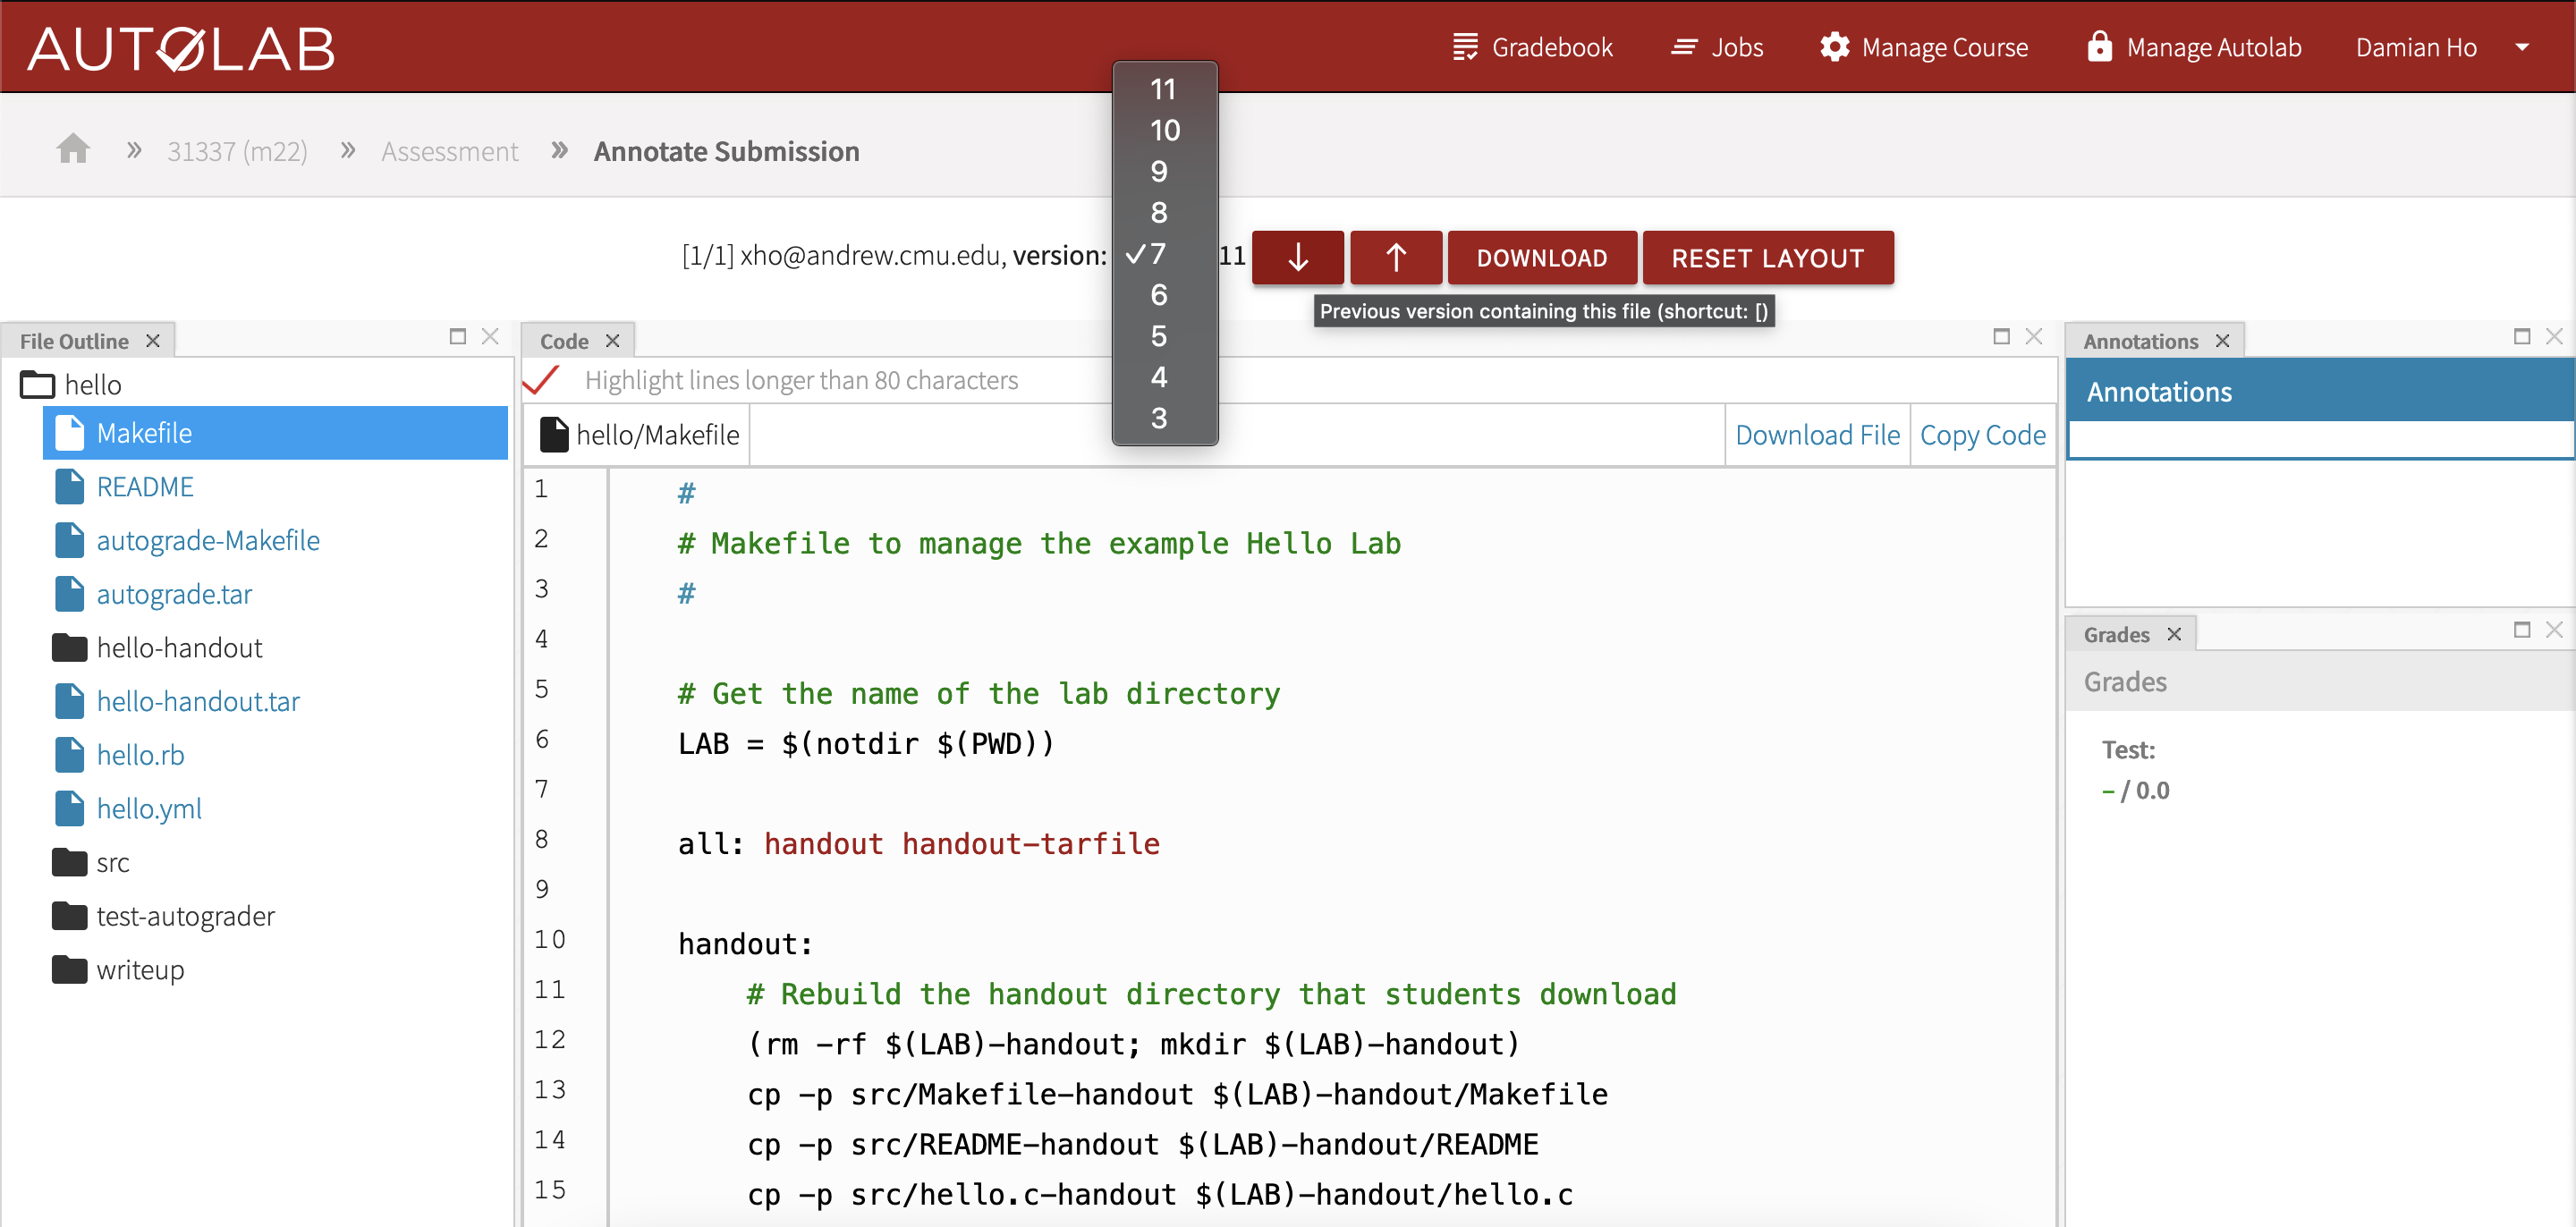Select version 10 in dropdown

click(1164, 130)
